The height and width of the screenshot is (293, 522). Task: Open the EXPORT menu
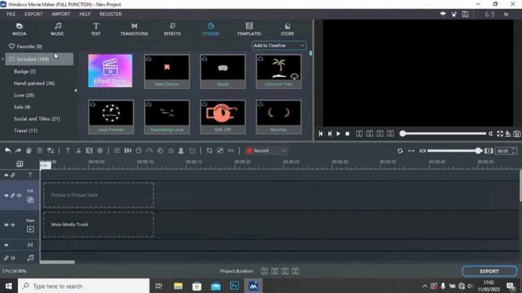(x=34, y=14)
